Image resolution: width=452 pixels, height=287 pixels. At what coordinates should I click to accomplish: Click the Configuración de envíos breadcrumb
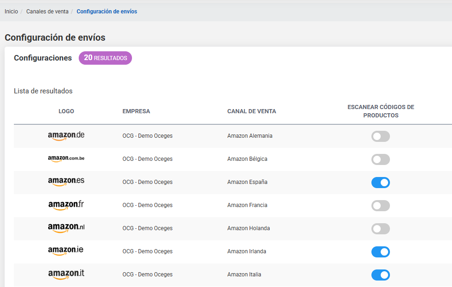click(107, 12)
